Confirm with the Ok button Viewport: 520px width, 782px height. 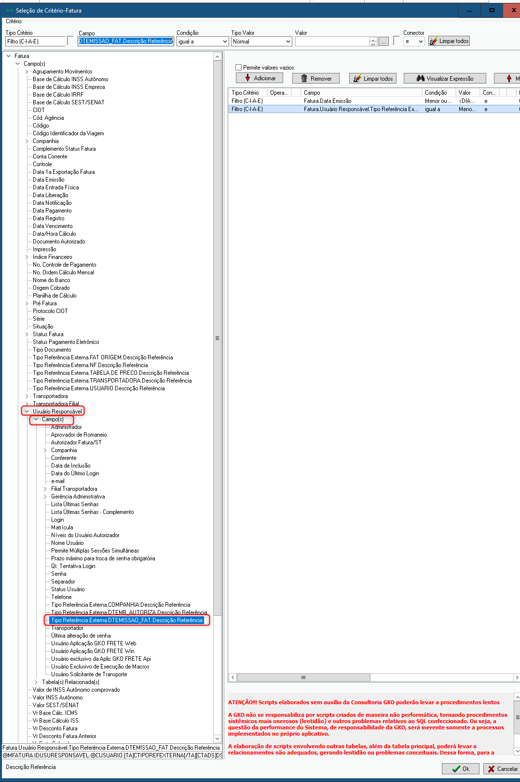tap(461, 768)
